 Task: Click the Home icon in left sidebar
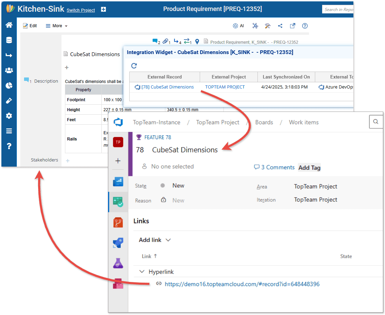(x=9, y=25)
